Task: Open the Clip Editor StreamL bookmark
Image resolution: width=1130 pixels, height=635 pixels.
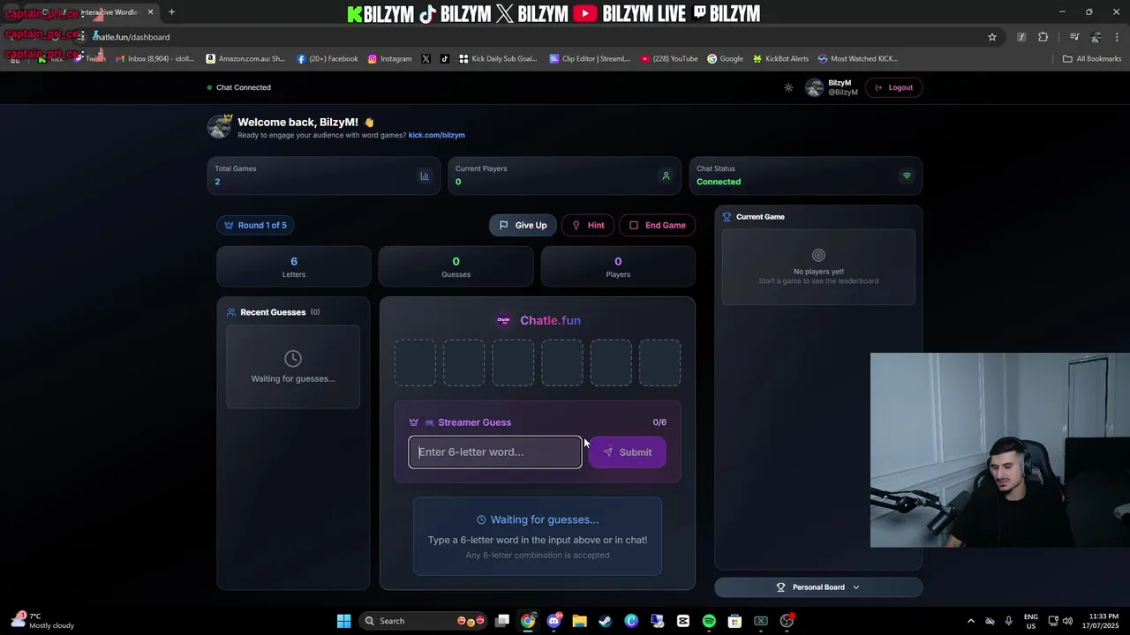Action: 590,59
